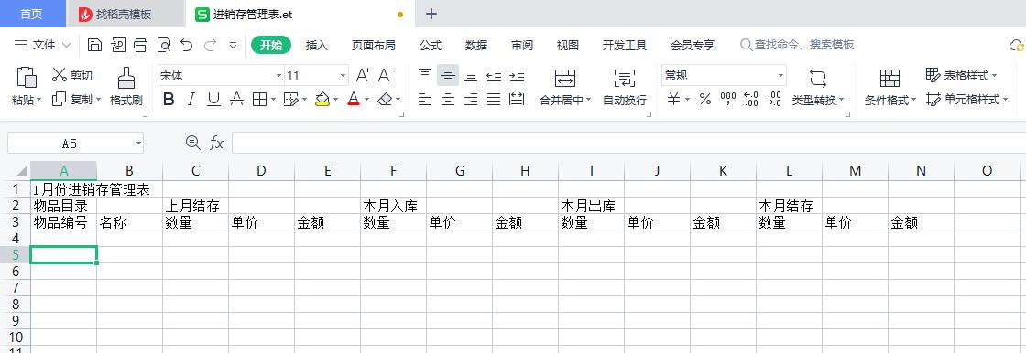Open the 表格样式 dropdown
Screen dimensions: 1026x353
[x=961, y=75]
